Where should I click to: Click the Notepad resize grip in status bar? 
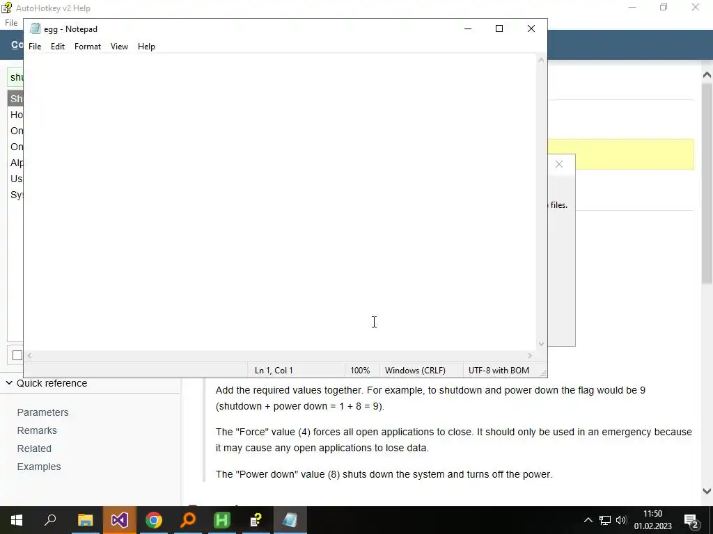coord(543,373)
